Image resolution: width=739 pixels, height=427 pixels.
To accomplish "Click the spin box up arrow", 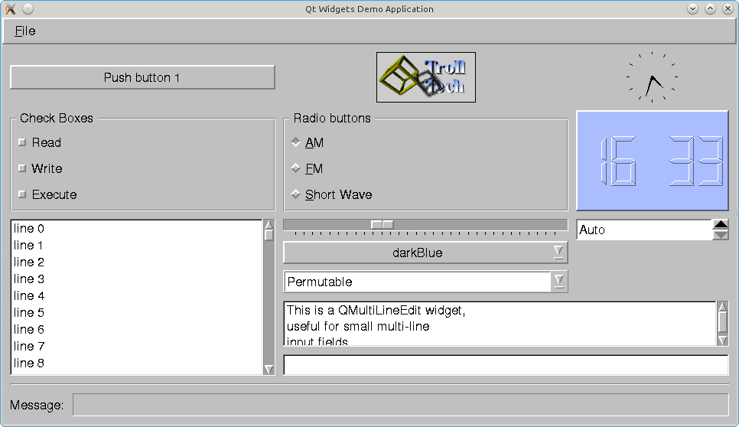I will 720,224.
